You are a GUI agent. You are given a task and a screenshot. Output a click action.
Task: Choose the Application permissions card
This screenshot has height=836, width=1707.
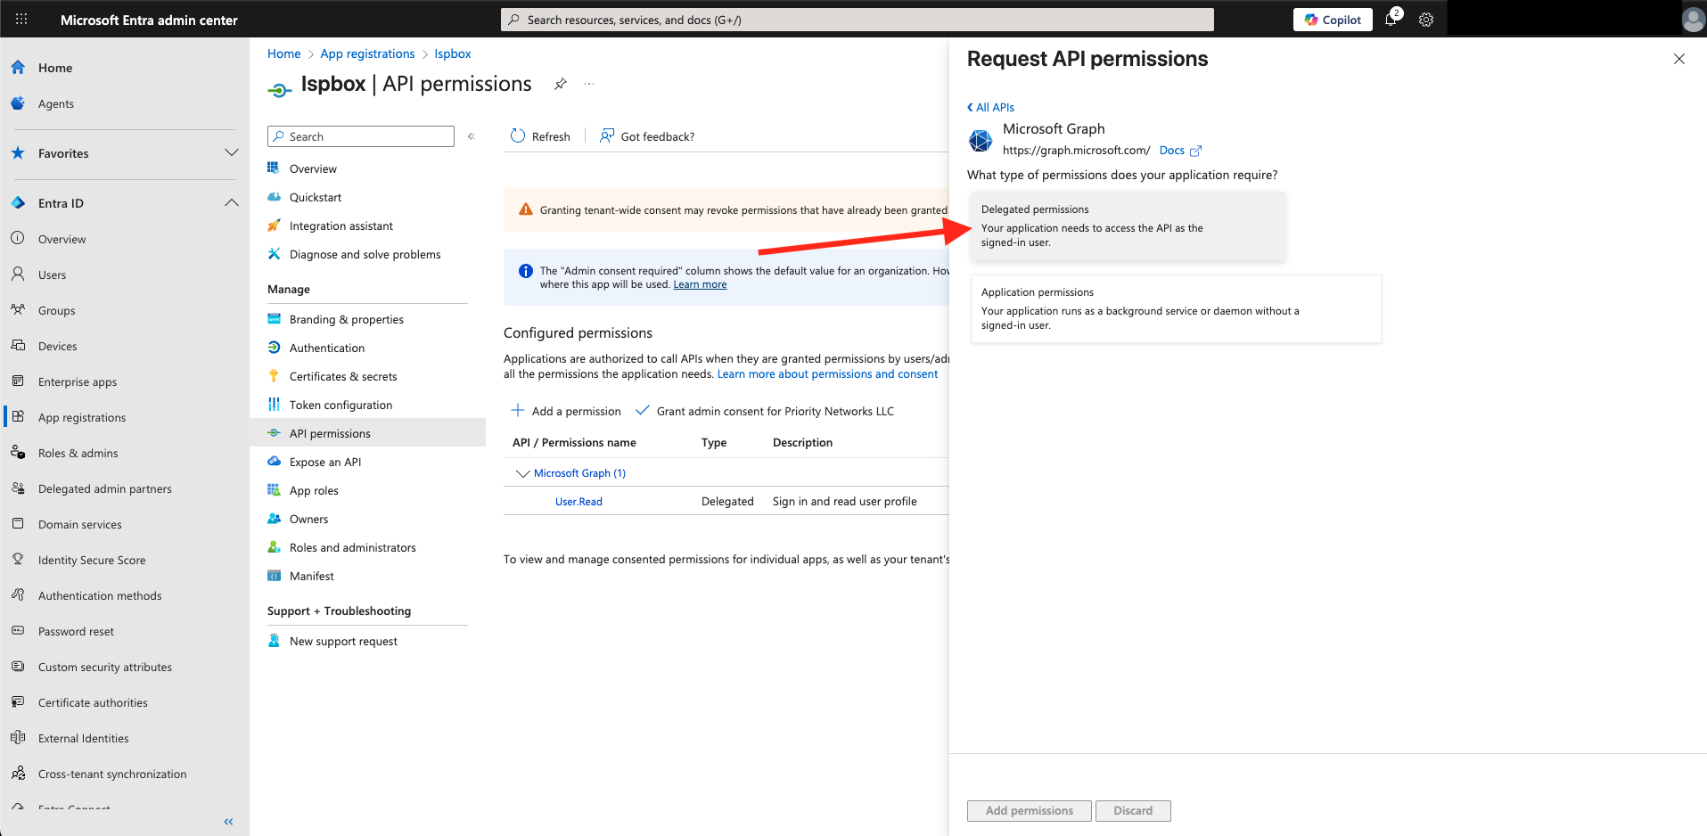tap(1175, 308)
